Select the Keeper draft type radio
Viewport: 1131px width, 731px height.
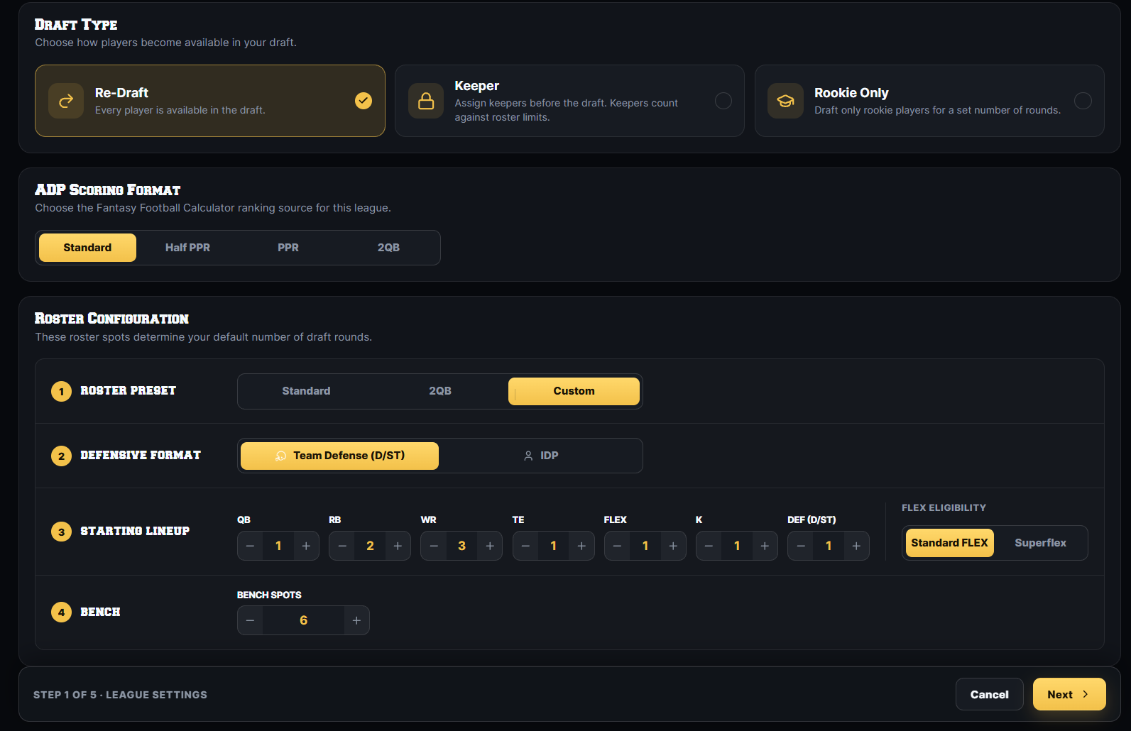[x=723, y=101]
